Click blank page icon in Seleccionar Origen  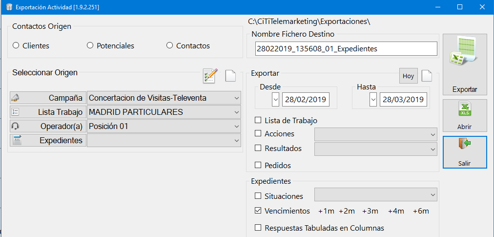pyautogui.click(x=230, y=76)
